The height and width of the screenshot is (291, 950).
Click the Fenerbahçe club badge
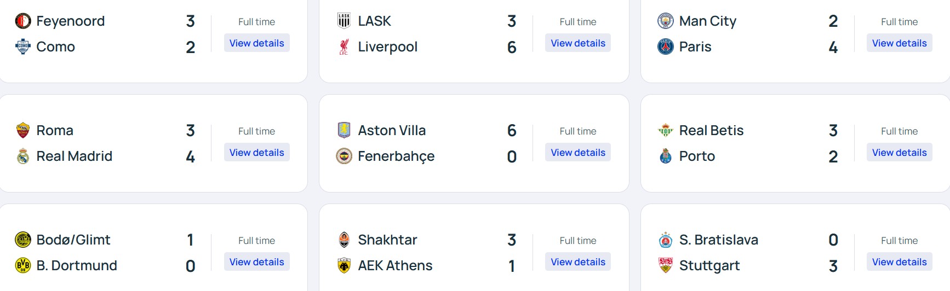344,156
